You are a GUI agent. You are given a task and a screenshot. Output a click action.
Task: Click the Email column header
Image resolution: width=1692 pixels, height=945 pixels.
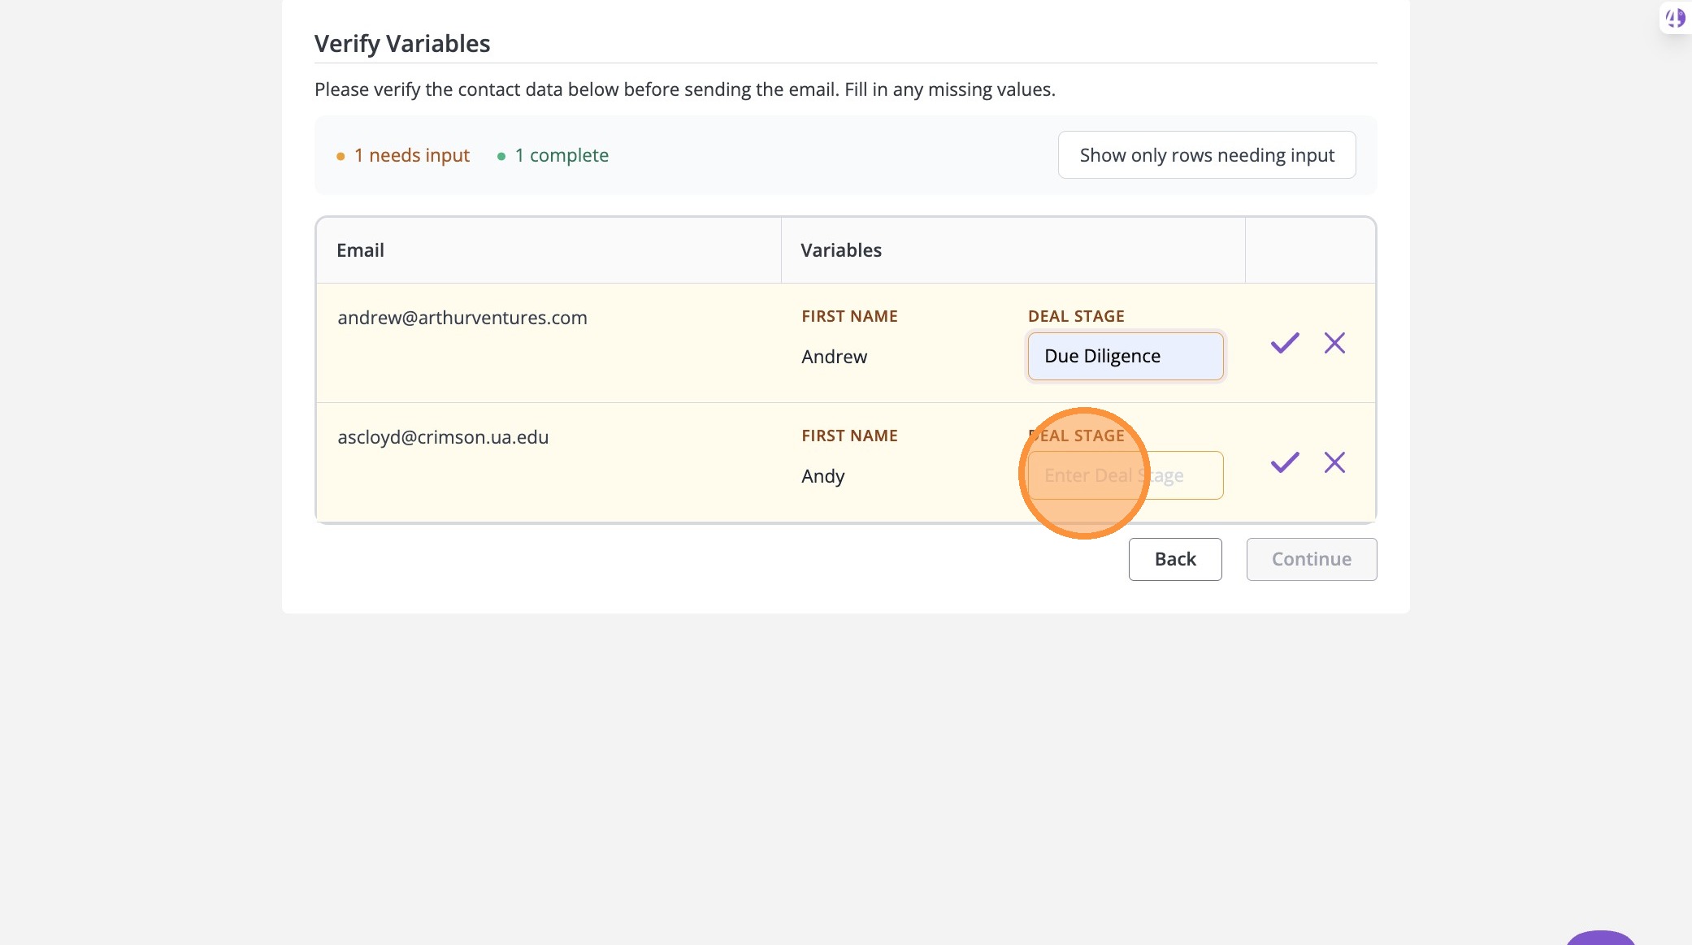(x=360, y=250)
